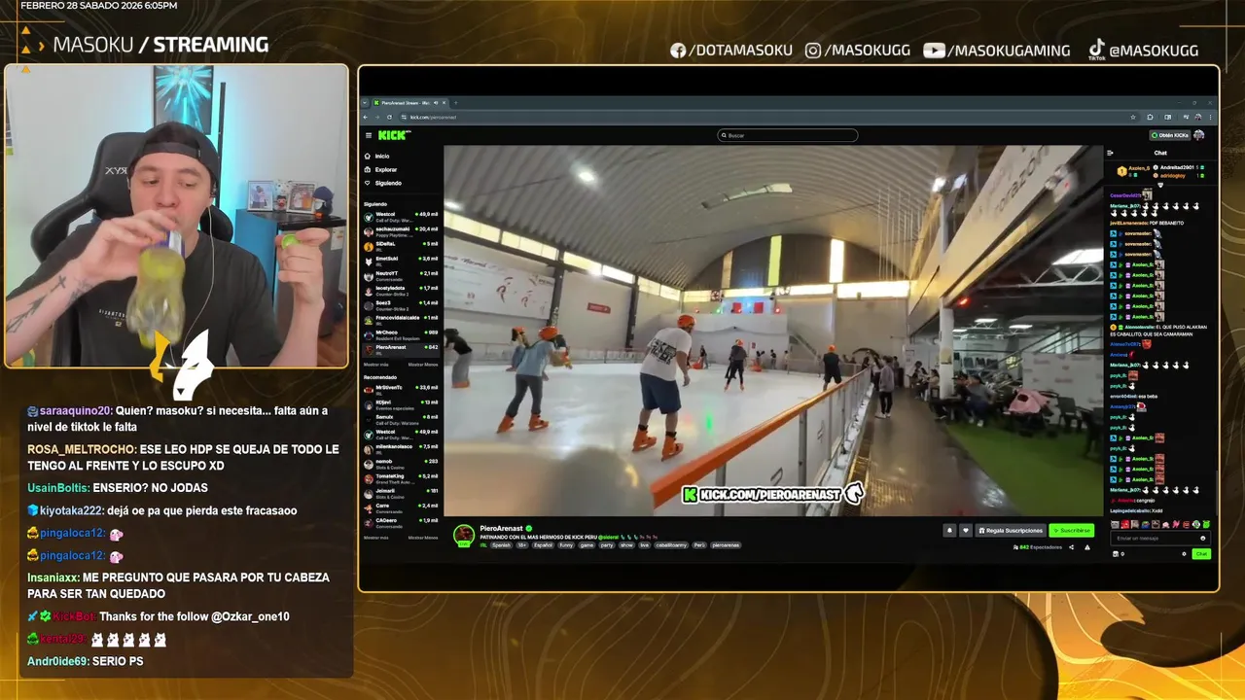
Task: Select PieroArenast in the following list
Action: tap(401, 348)
